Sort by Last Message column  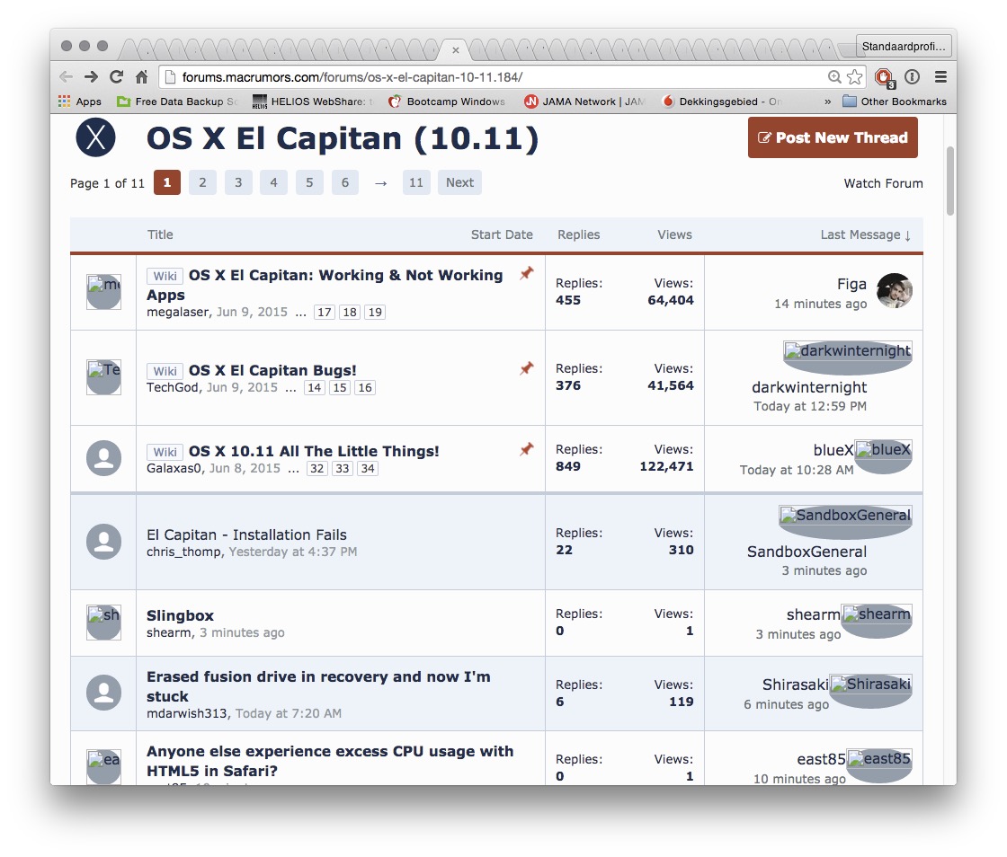pyautogui.click(x=866, y=234)
